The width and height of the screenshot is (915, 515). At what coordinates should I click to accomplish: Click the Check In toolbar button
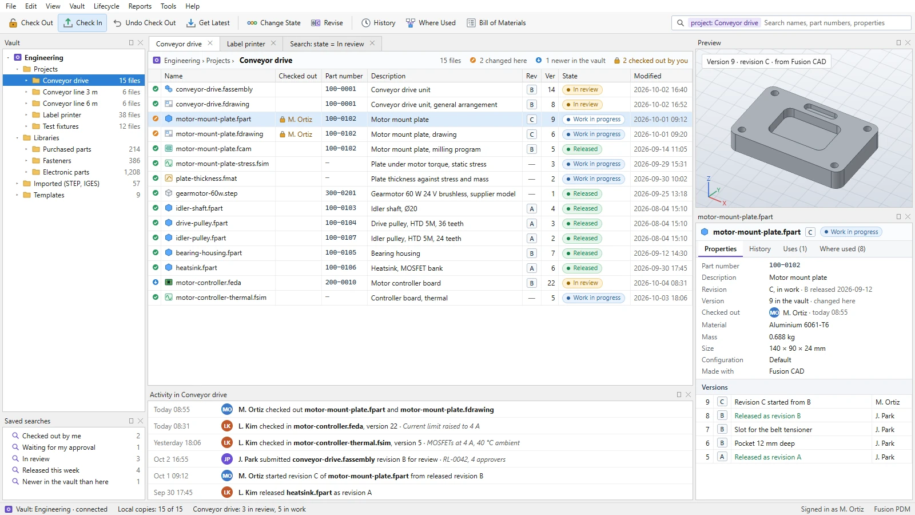click(x=83, y=23)
